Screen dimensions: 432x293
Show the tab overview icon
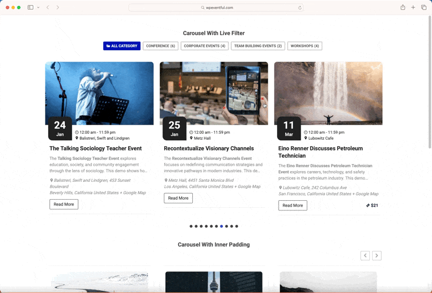coord(424,8)
